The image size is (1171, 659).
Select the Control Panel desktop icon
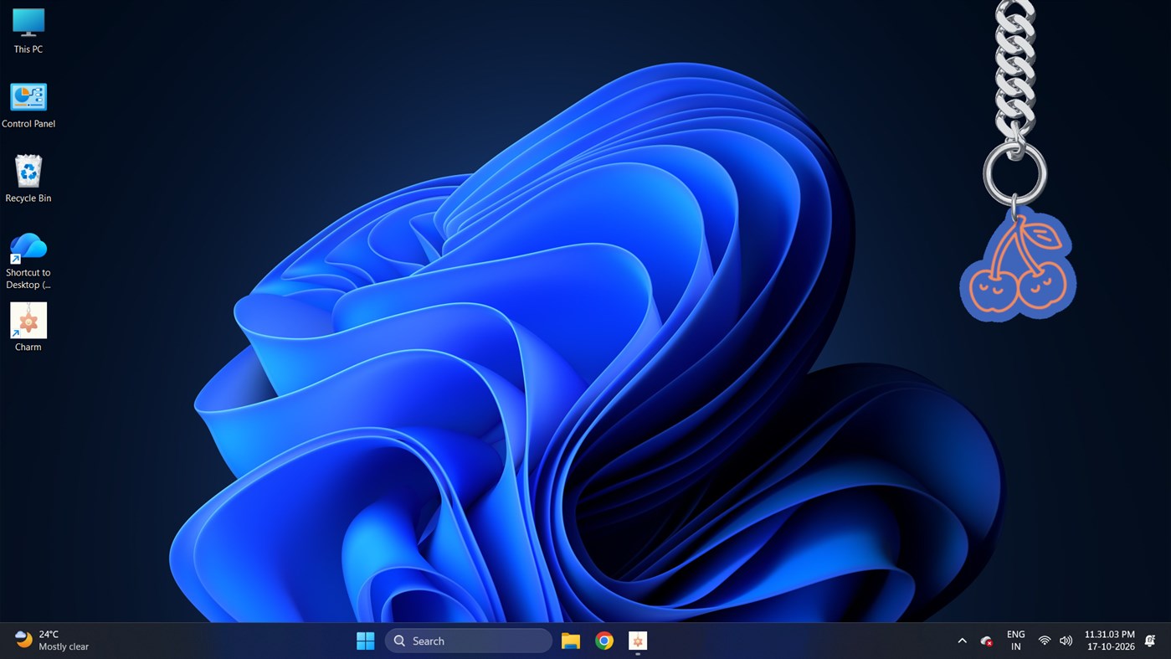(x=28, y=106)
